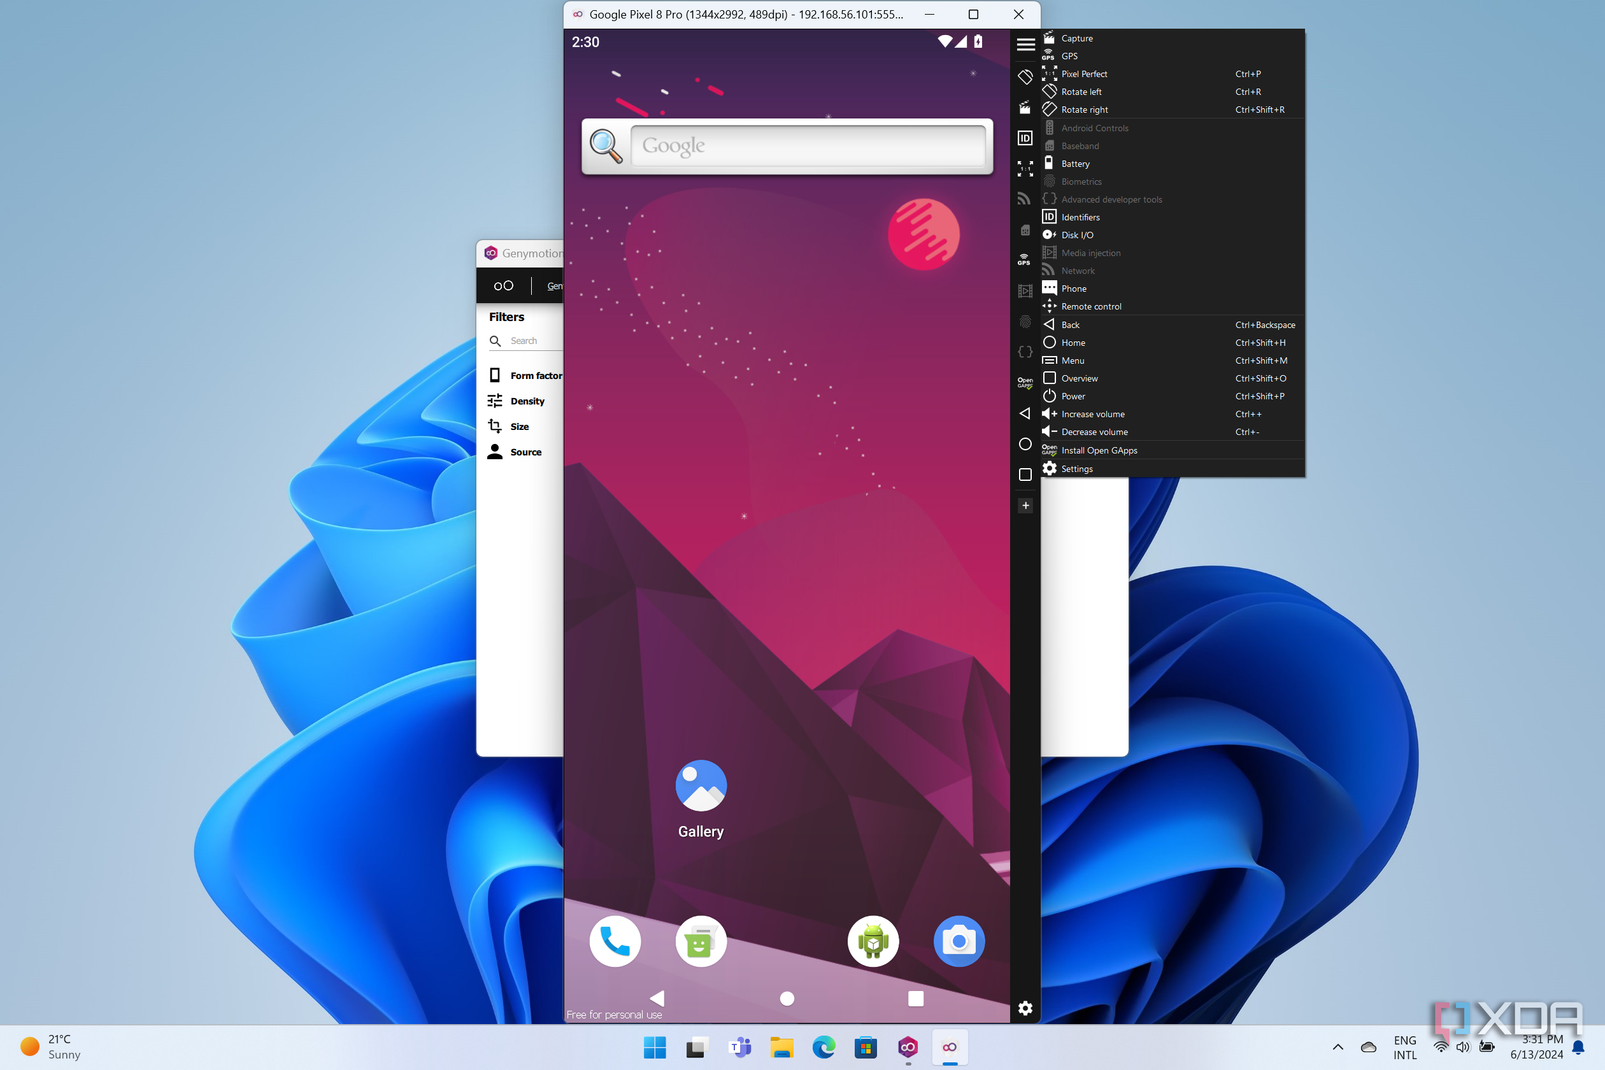Select Phone menu item
The height and width of the screenshot is (1070, 1605).
click(1173, 289)
